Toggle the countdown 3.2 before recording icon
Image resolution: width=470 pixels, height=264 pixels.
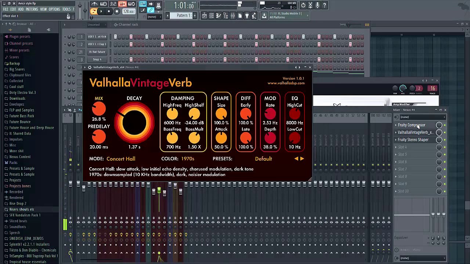click(113, 4)
